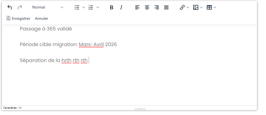Center align the text

[x=147, y=7]
